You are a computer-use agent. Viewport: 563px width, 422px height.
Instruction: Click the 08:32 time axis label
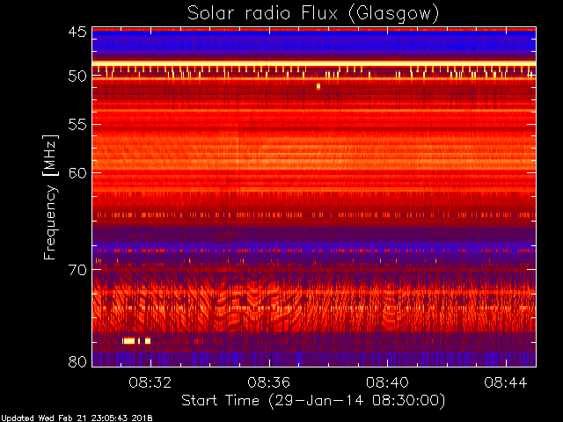(150, 382)
